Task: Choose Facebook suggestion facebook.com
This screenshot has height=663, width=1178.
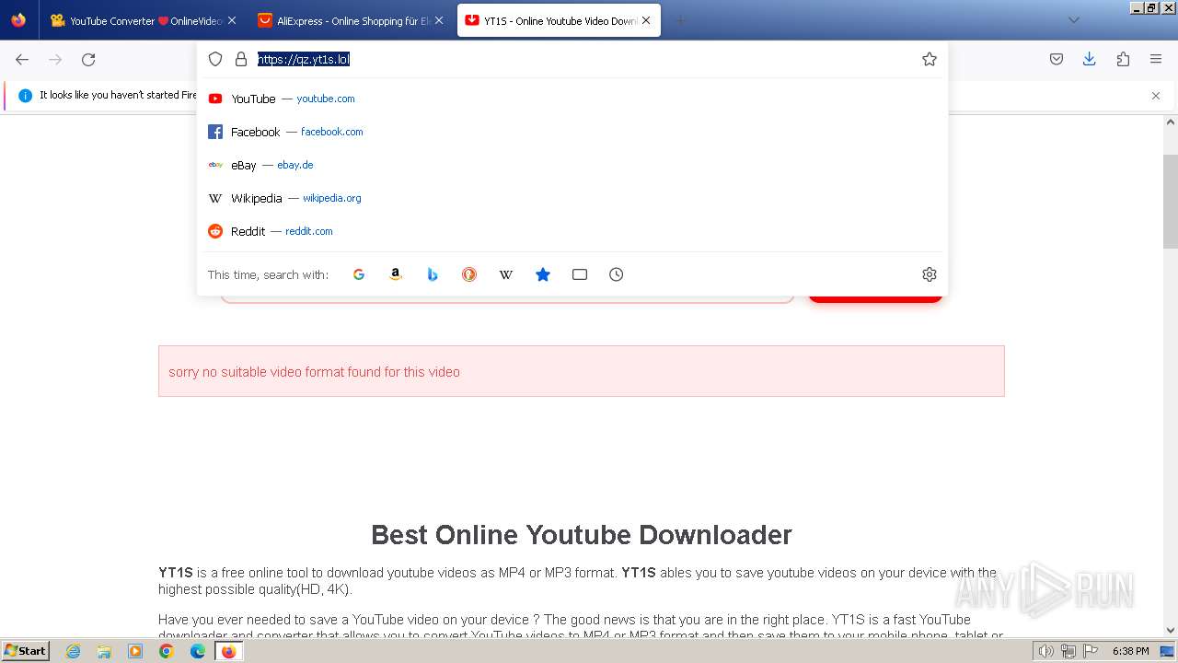Action: point(572,132)
